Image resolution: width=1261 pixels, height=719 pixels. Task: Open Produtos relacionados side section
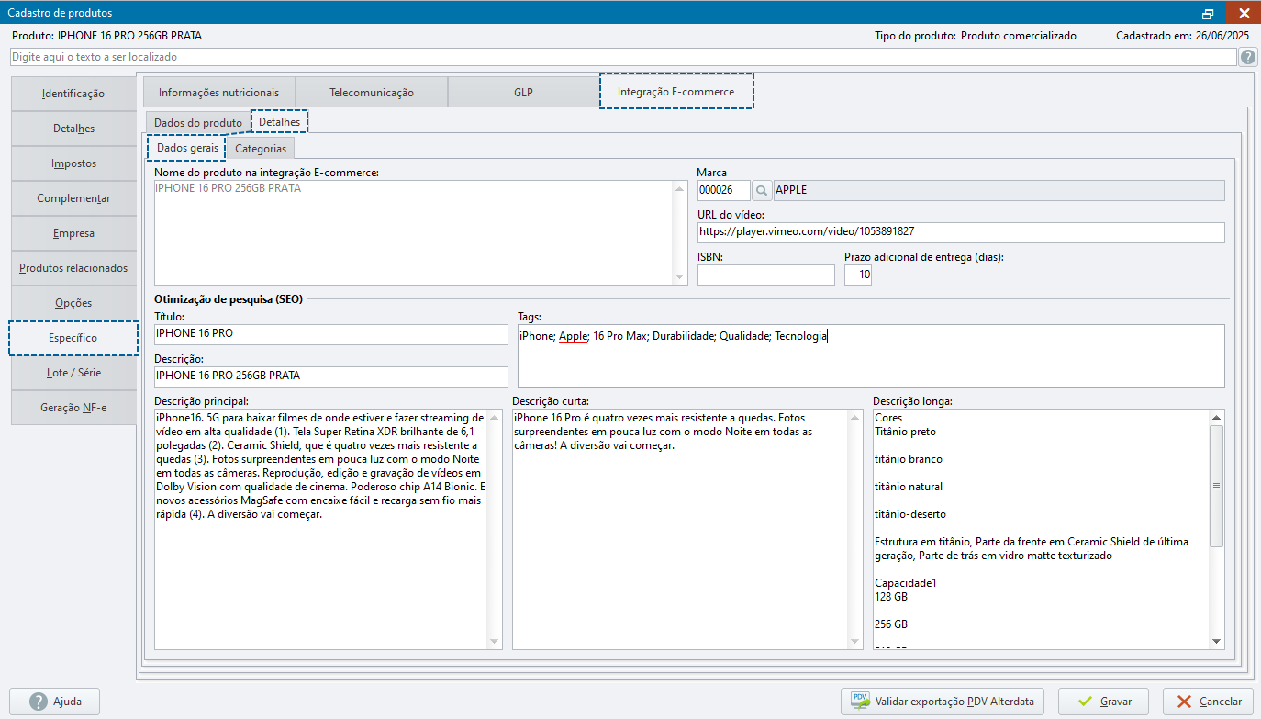tap(73, 268)
